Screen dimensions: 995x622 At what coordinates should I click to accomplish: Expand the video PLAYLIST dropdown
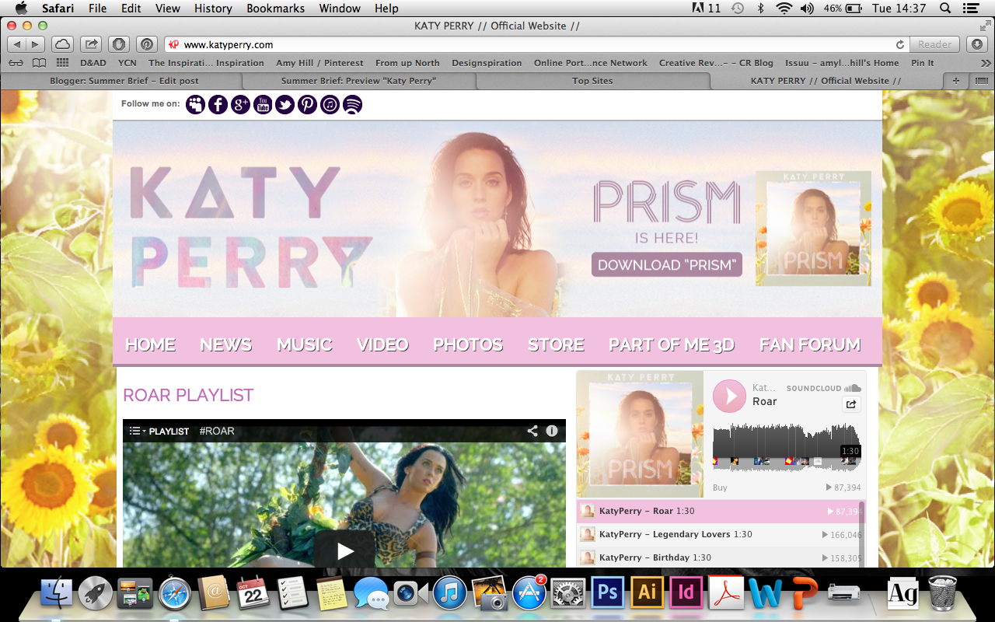pyautogui.click(x=159, y=431)
